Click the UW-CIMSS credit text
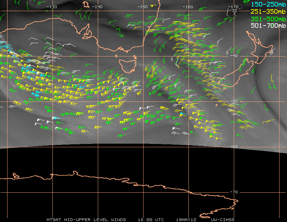This screenshot has height=222, width=287. click(223, 220)
